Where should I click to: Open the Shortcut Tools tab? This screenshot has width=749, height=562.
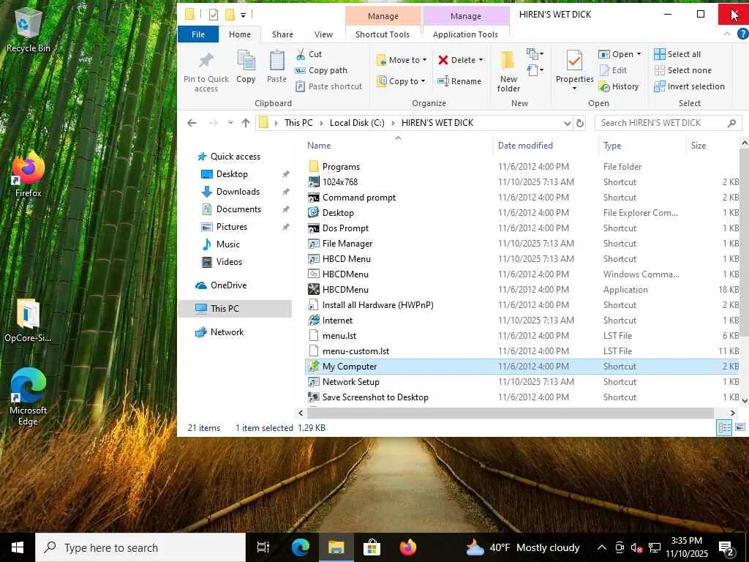pos(382,34)
